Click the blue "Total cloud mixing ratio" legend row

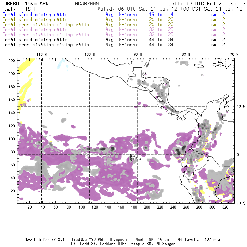[35, 15]
